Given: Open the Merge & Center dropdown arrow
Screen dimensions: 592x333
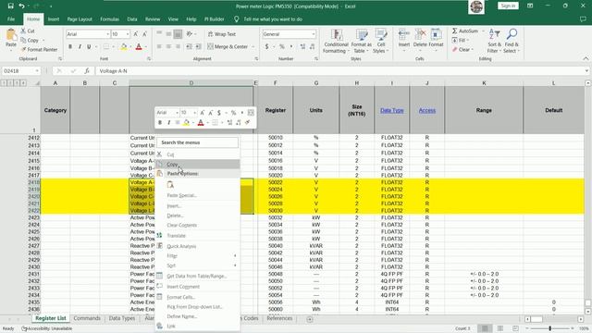Looking at the screenshot, I should coord(253,47).
